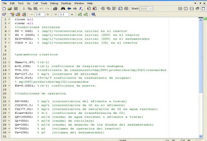Evaluate cell and advance
Screen dimensions: 207x141
tap(18, 14)
